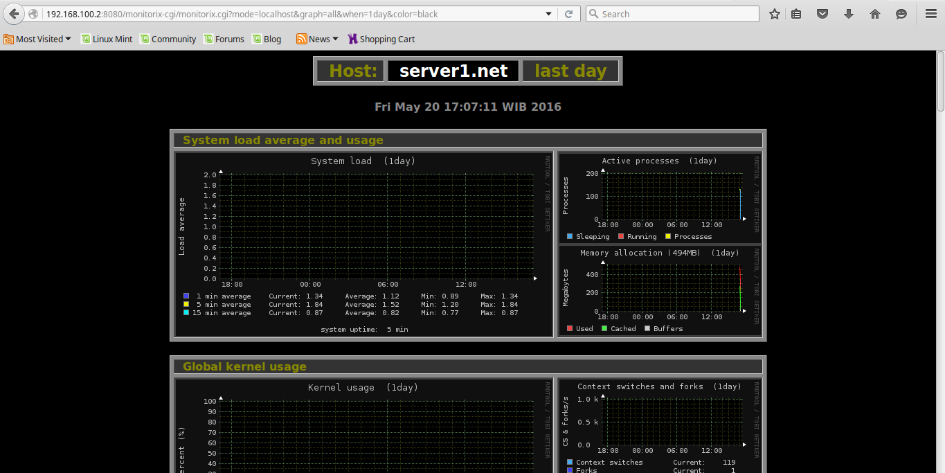The width and height of the screenshot is (945, 473).
Task: Open the Shopping Cart bookmark
Action: coord(381,39)
